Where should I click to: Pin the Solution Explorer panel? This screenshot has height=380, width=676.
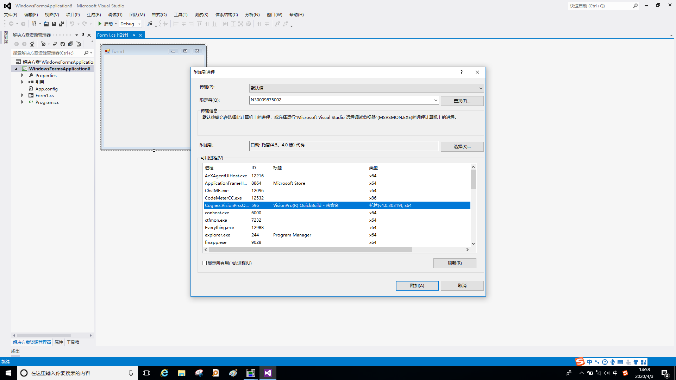coord(83,35)
